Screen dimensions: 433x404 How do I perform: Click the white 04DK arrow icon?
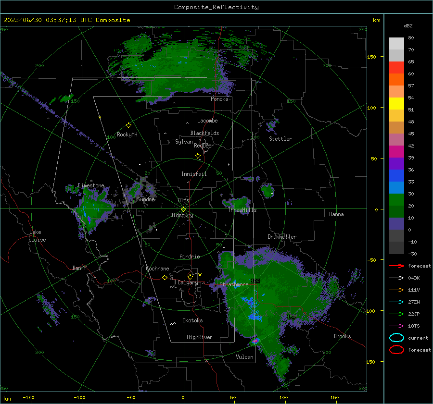click(396, 278)
